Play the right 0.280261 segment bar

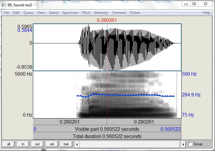144,122
